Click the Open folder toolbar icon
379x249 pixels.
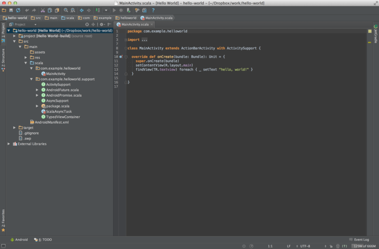[4, 10]
